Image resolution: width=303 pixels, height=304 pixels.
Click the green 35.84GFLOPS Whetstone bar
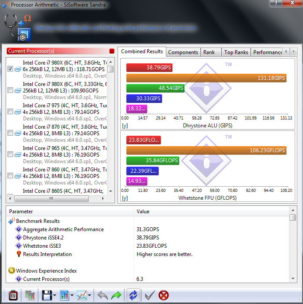pos(153,161)
